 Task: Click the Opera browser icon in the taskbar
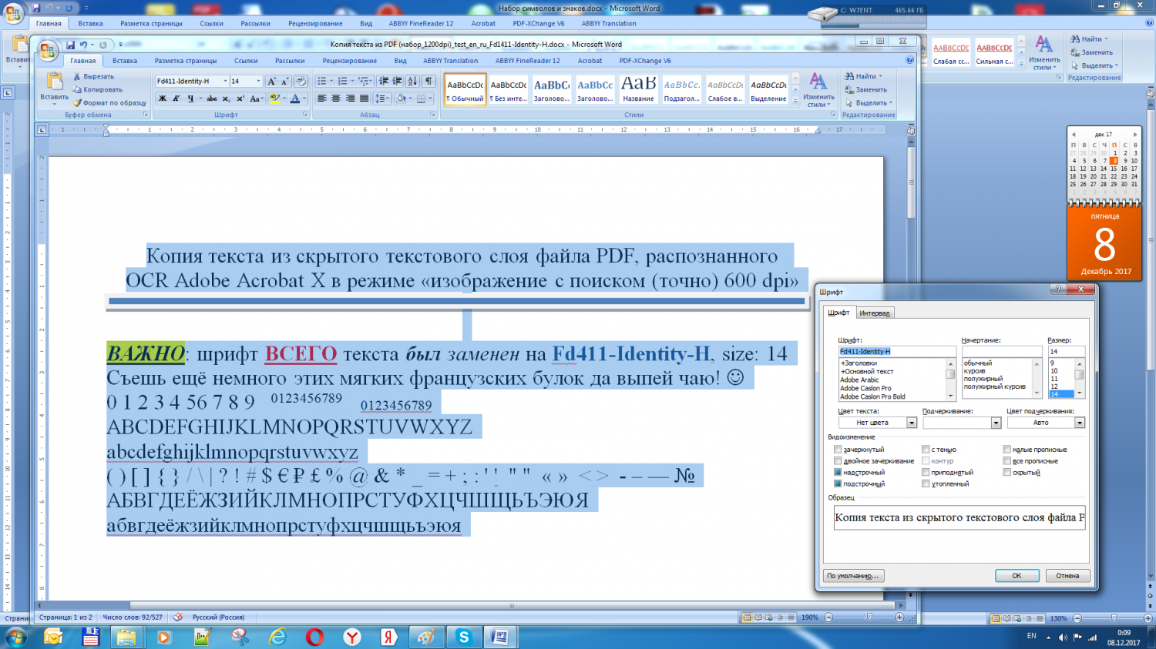[x=314, y=637]
